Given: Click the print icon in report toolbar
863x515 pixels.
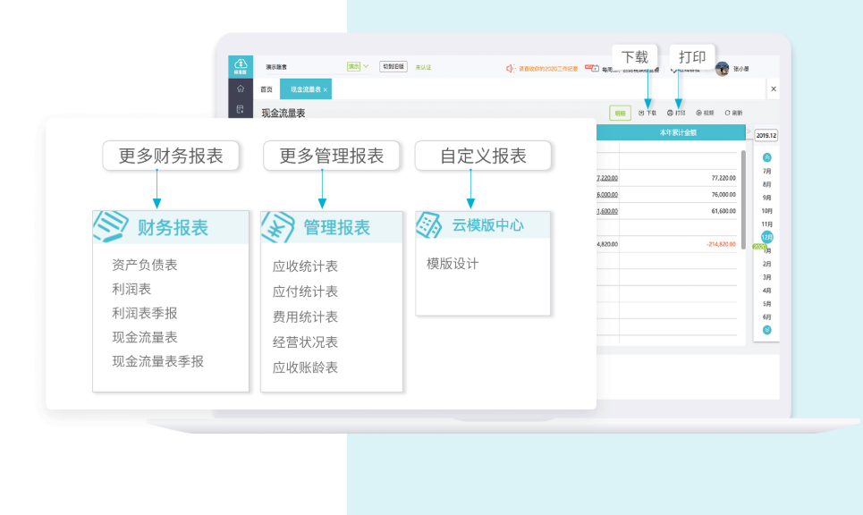Looking at the screenshot, I should click(x=671, y=114).
